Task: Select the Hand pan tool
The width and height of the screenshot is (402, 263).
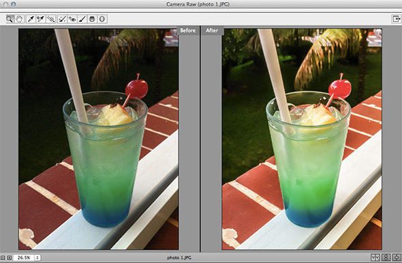Action: pyautogui.click(x=19, y=19)
